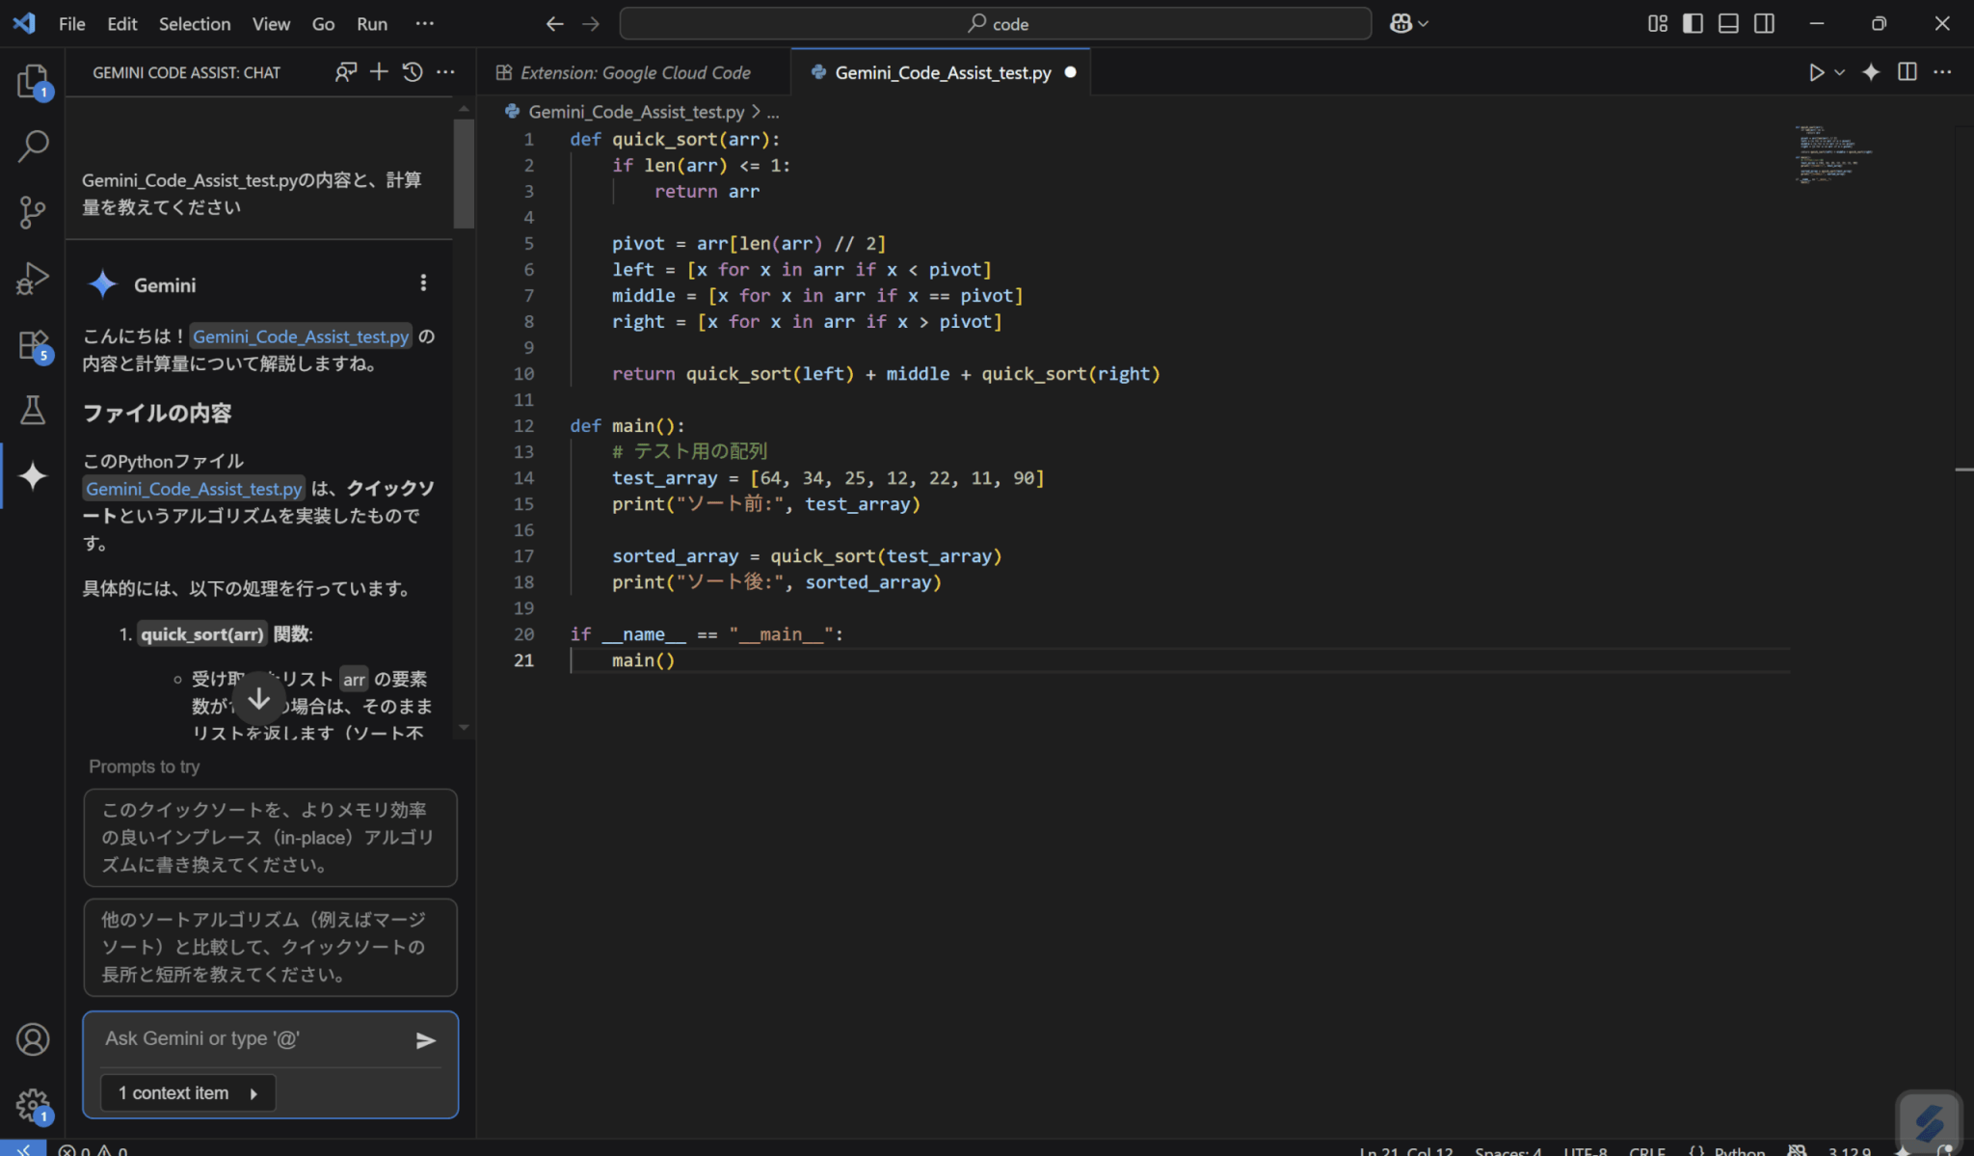Open Gemini response options three-dot menu
Image resolution: width=1974 pixels, height=1156 pixels.
click(423, 282)
